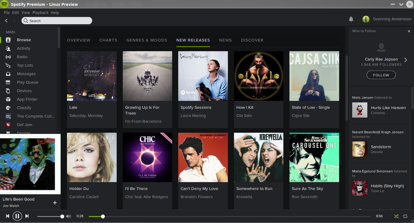This screenshot has height=223, width=414.
Task: Open Spotify Sessions Laura Marling cover
Action: [203, 76]
